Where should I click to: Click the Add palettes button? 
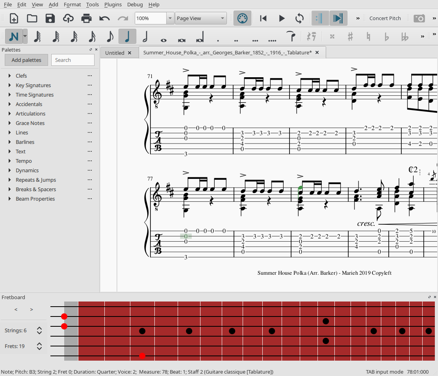point(26,60)
